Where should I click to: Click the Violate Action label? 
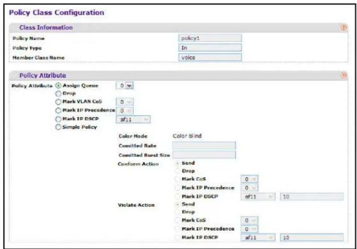[136, 205]
